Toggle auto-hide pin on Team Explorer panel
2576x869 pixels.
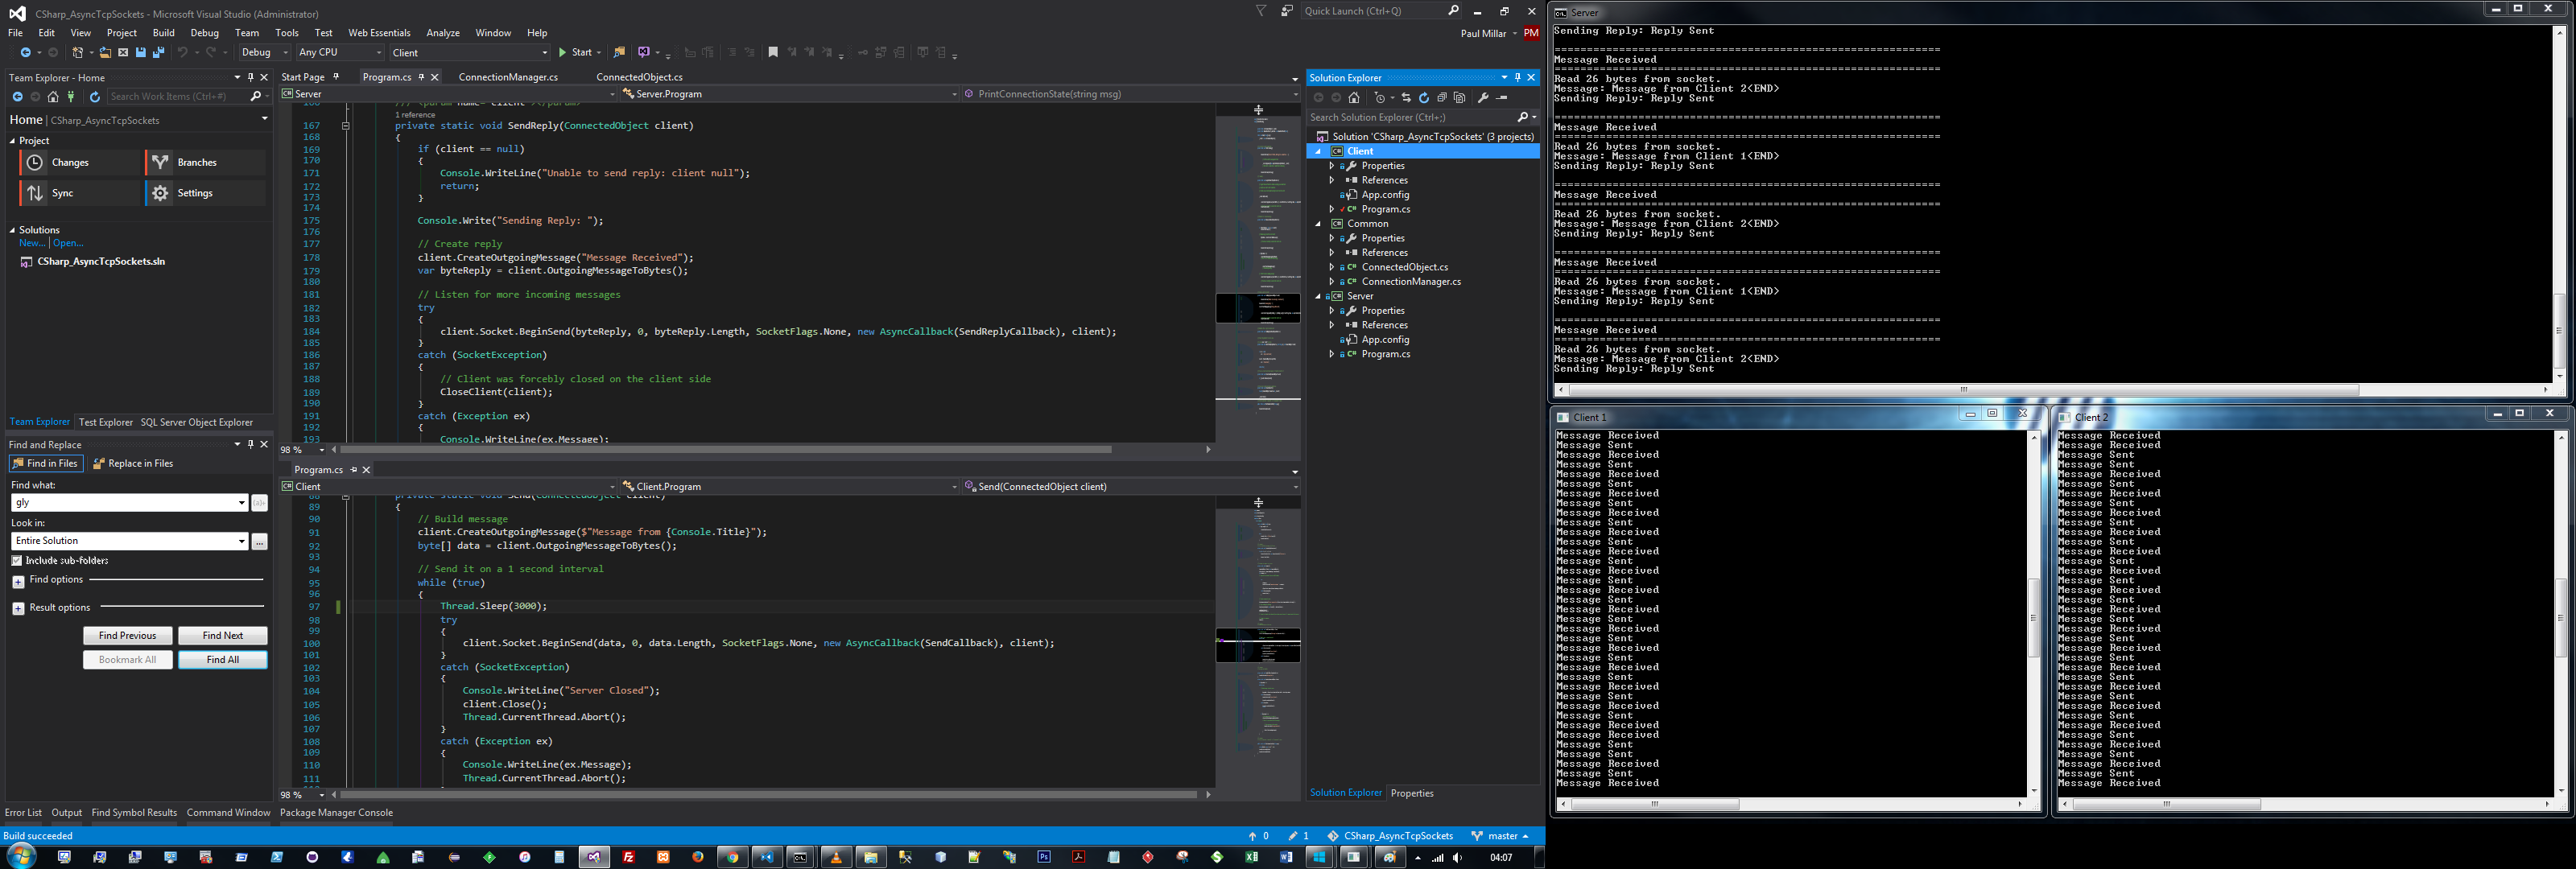click(x=250, y=77)
